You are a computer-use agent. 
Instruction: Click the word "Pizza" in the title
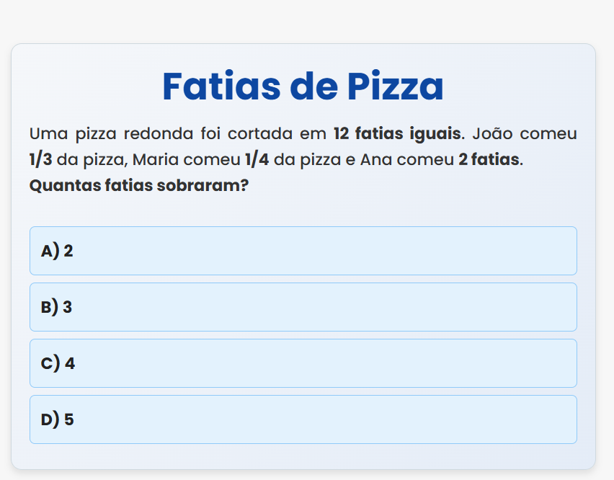[x=395, y=86]
